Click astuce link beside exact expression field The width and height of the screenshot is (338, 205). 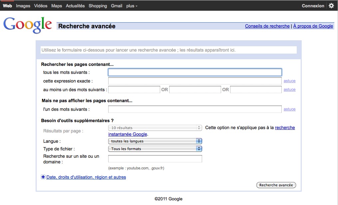click(289, 81)
